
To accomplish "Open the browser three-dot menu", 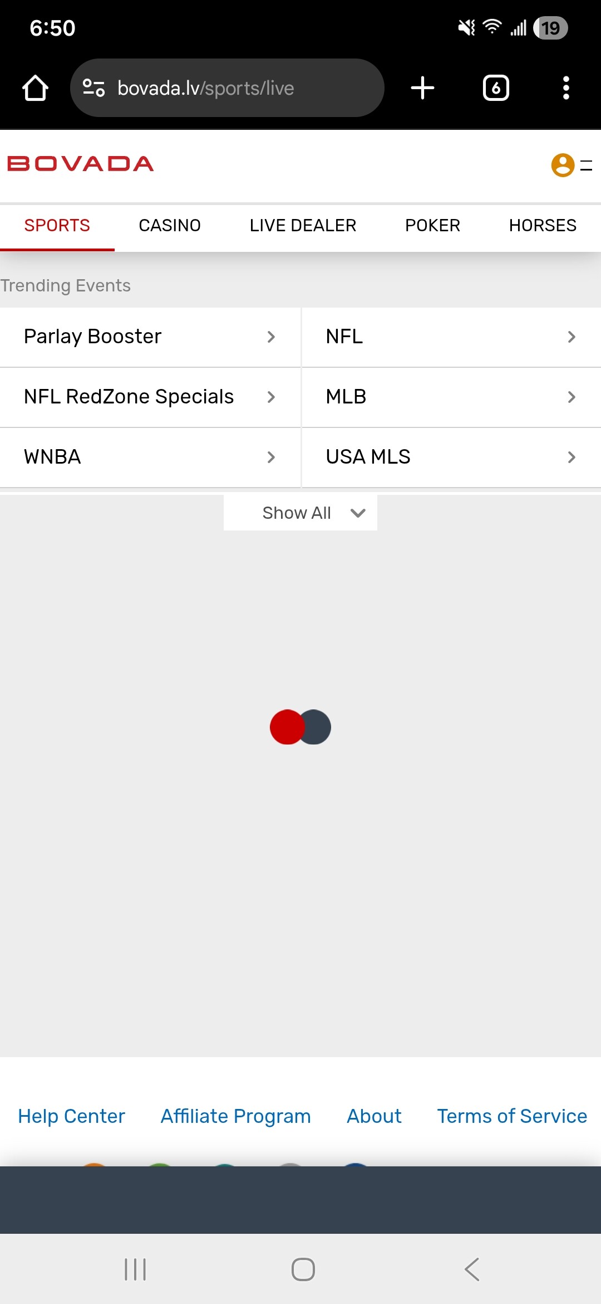I will [x=566, y=88].
